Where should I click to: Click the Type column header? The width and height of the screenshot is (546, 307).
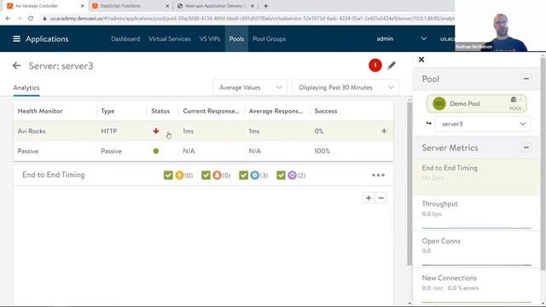click(x=107, y=111)
